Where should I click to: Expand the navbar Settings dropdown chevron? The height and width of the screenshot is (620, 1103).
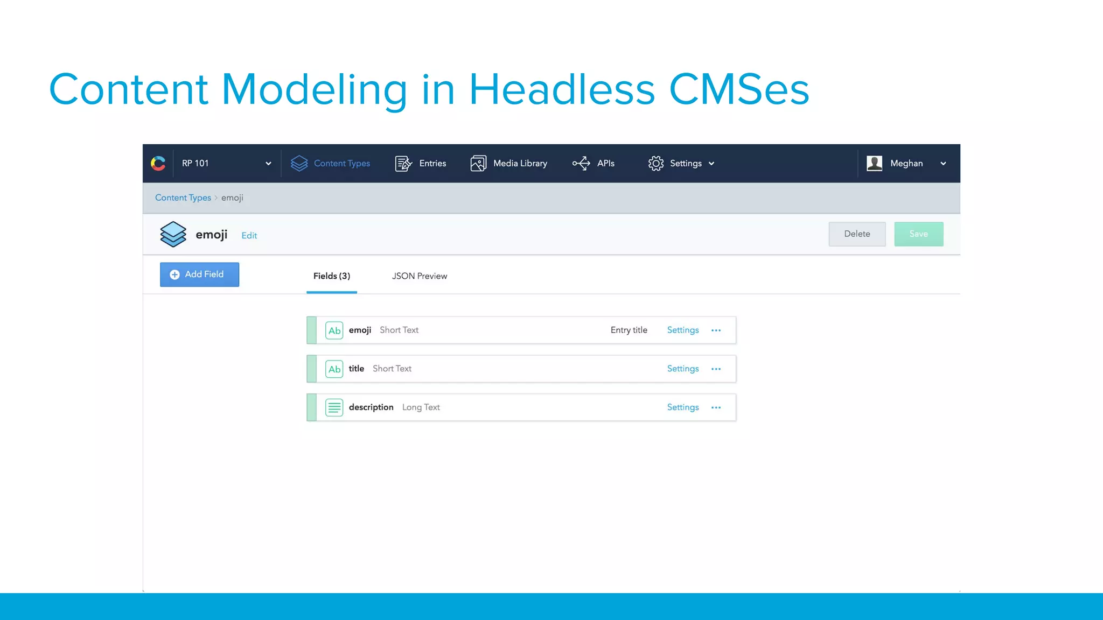click(x=711, y=164)
